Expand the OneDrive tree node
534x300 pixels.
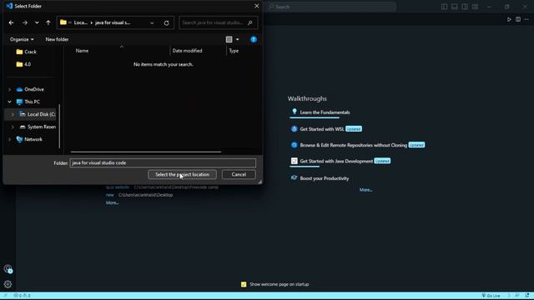click(x=9, y=89)
